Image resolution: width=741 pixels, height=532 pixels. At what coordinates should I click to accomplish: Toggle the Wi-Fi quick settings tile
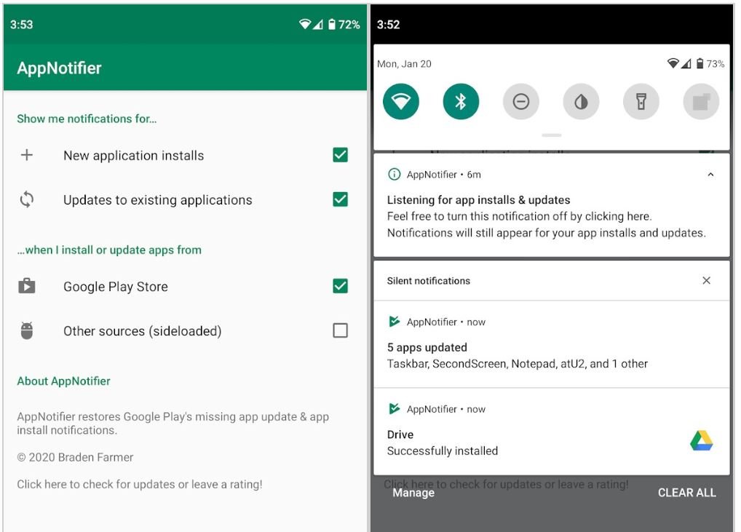(401, 102)
